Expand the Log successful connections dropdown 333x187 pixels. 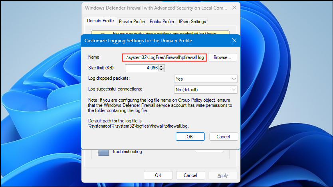pyautogui.click(x=206, y=90)
